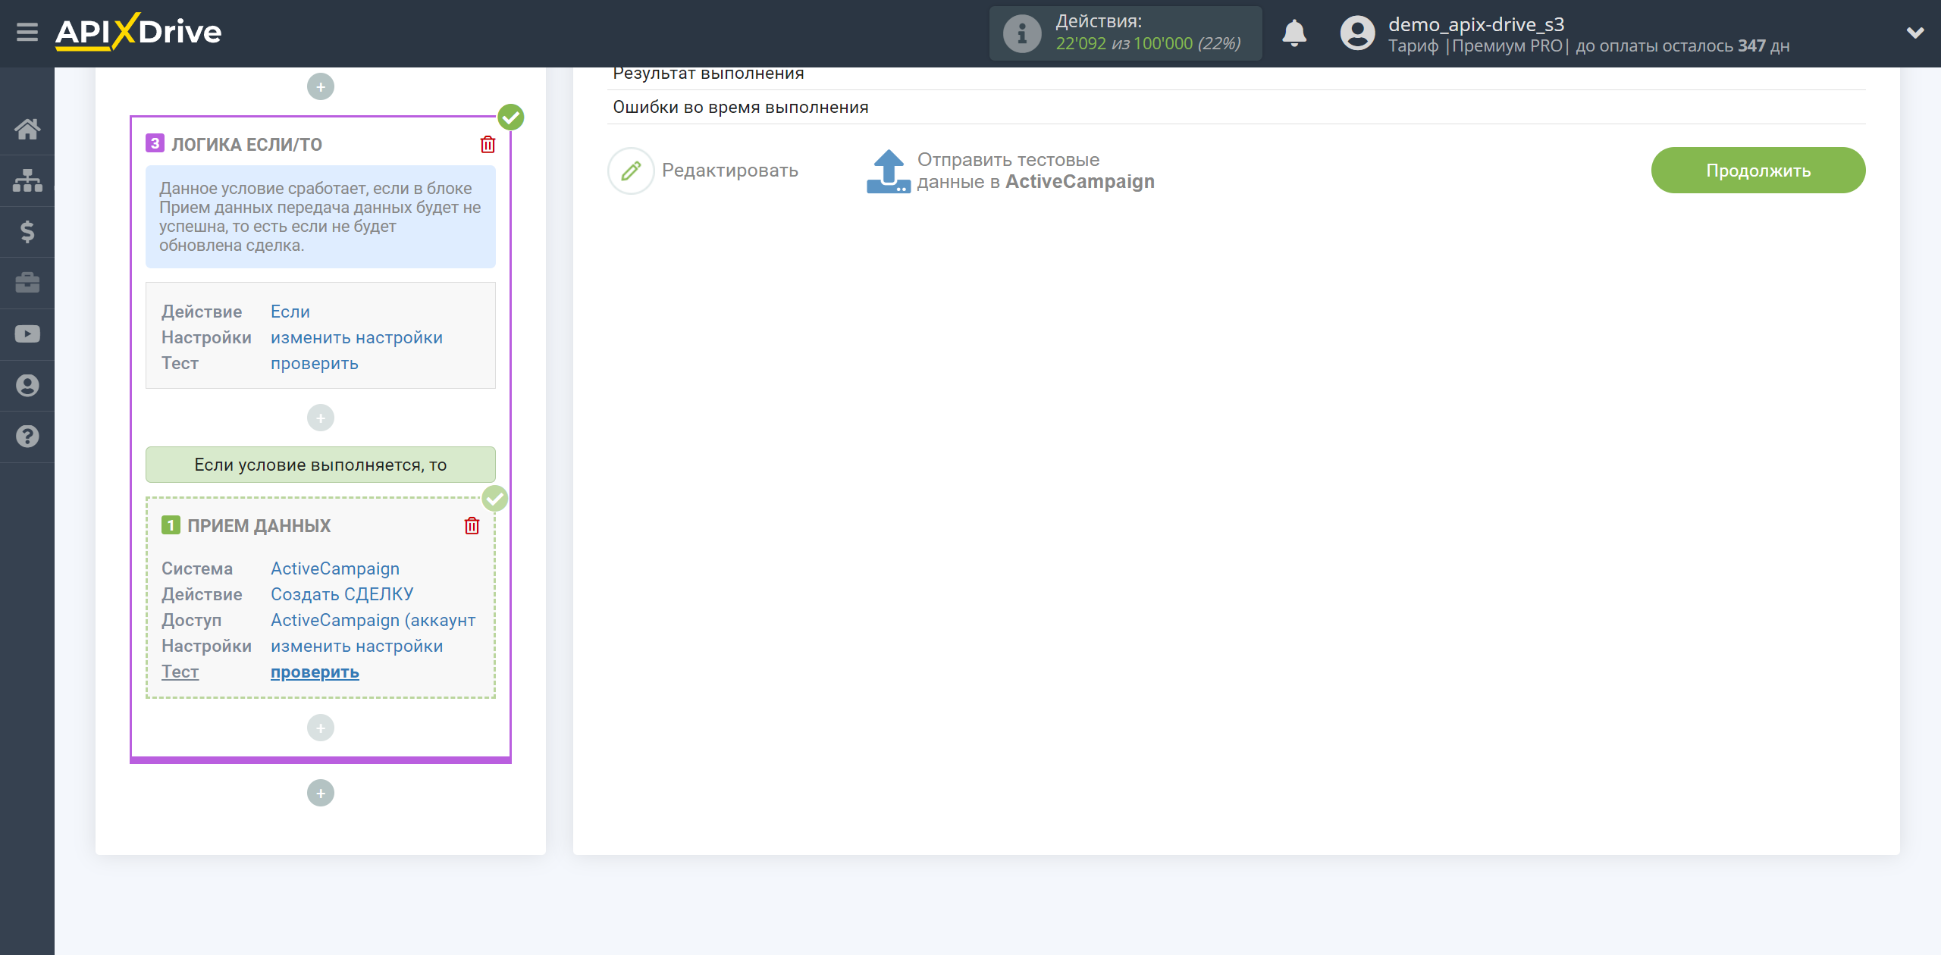
Task: Open the hamburger menu
Action: click(27, 33)
